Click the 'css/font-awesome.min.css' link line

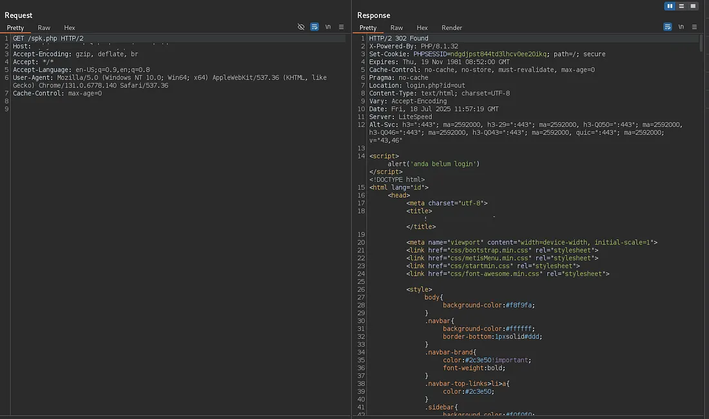(508, 273)
